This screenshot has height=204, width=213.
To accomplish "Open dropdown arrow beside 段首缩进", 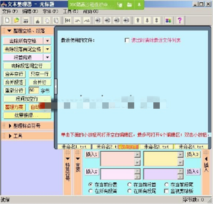I will pyautogui.click(x=48, y=57).
